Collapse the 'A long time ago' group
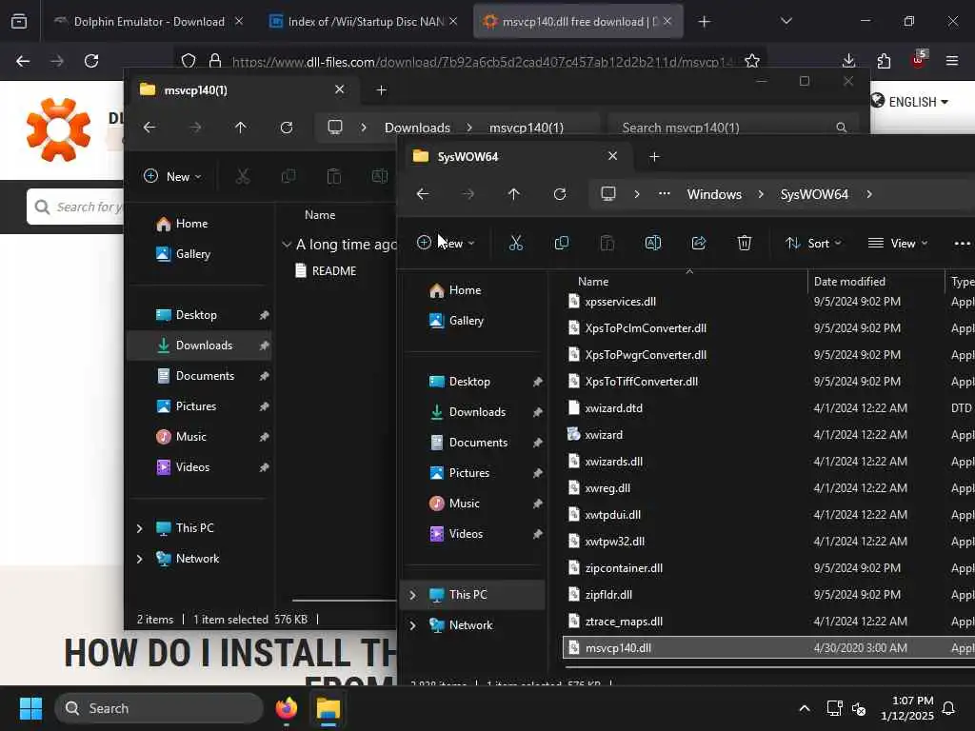This screenshot has width=975, height=731. coord(287,245)
